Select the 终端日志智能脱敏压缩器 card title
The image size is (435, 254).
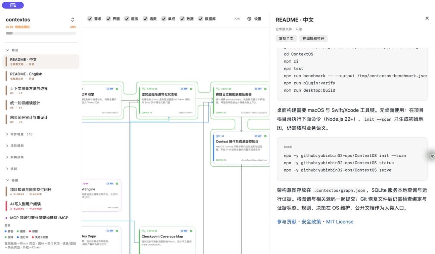point(234,94)
